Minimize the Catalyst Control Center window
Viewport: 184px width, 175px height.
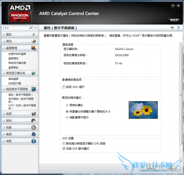click(173, 6)
